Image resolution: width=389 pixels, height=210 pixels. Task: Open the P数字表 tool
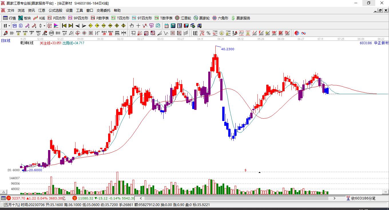tap(100, 18)
